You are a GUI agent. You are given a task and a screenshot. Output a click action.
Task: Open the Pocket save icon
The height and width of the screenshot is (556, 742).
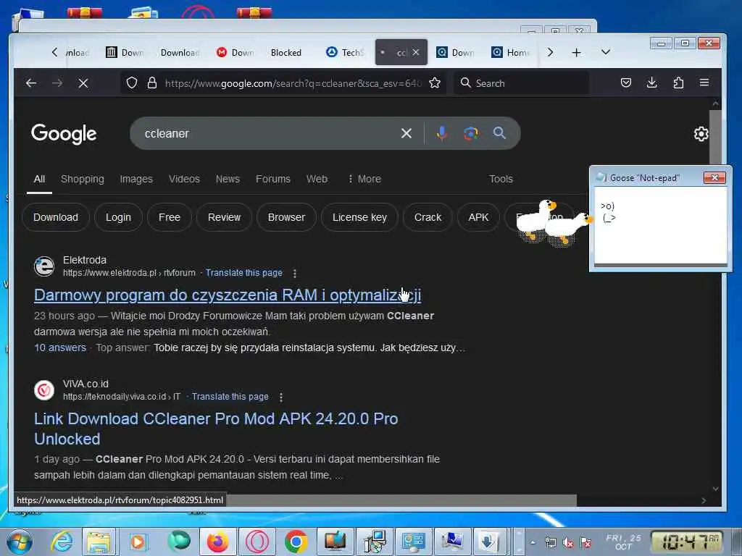(x=625, y=83)
